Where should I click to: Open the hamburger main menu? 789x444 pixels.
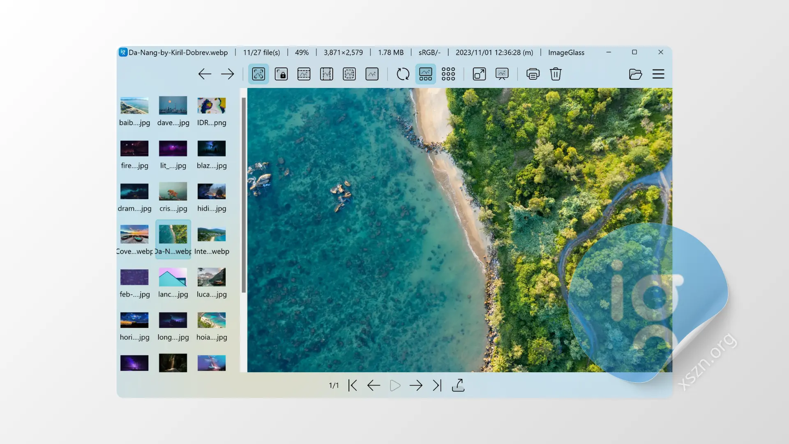tap(658, 74)
